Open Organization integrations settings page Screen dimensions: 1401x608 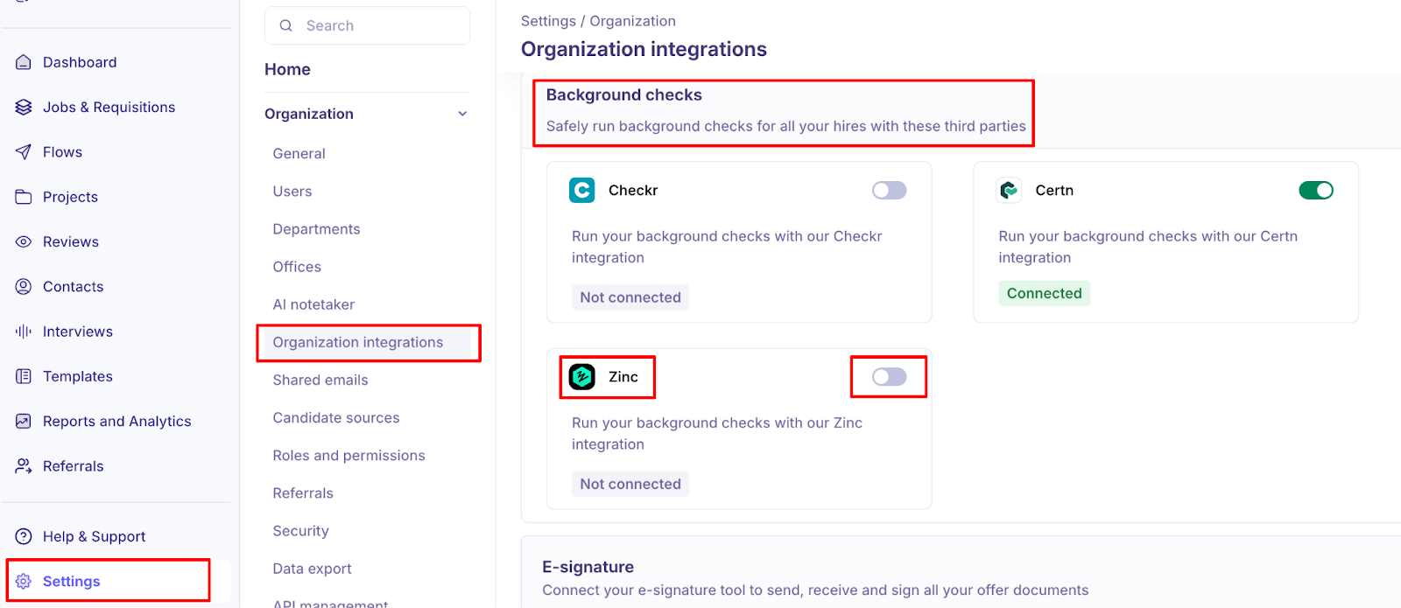coord(358,342)
